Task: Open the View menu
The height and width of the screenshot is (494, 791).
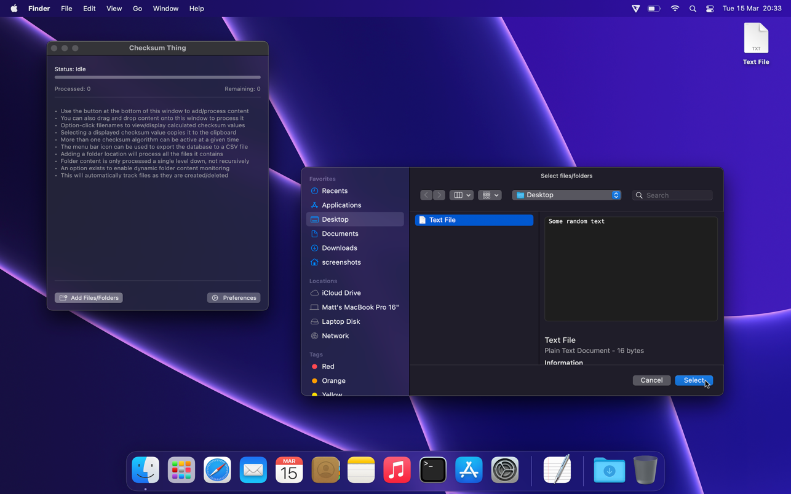Action: tap(114, 9)
